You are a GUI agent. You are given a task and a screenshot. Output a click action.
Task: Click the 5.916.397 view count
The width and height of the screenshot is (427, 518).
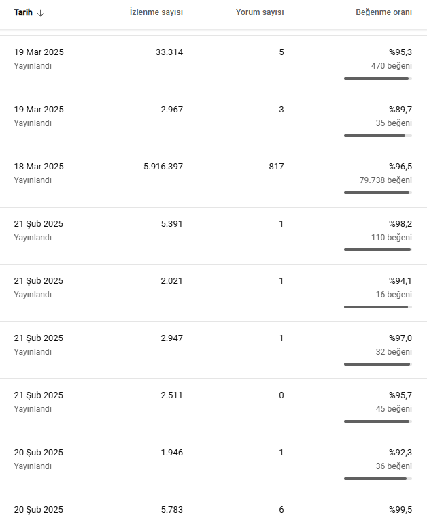click(163, 167)
